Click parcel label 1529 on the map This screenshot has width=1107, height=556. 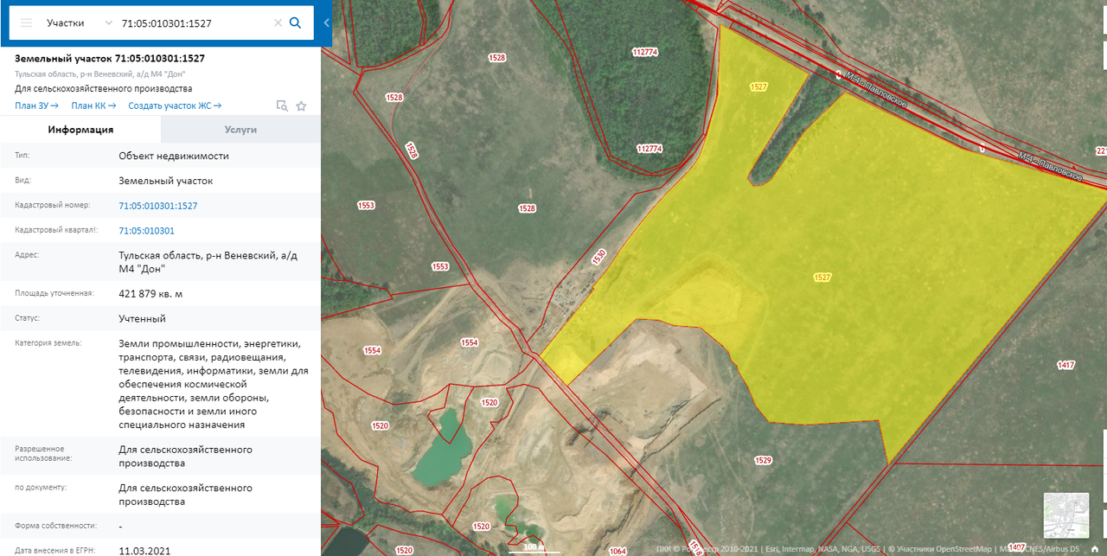762,460
